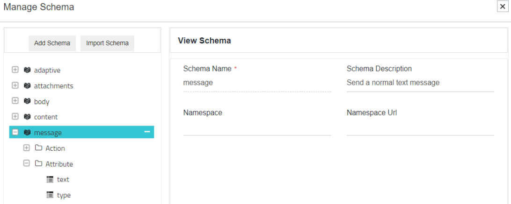
Task: Click the type attribute table icon
Action: pyautogui.click(x=50, y=195)
